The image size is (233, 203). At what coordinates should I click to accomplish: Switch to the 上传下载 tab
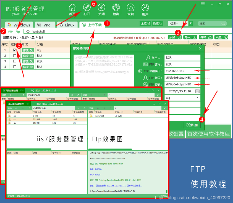coord(92,25)
